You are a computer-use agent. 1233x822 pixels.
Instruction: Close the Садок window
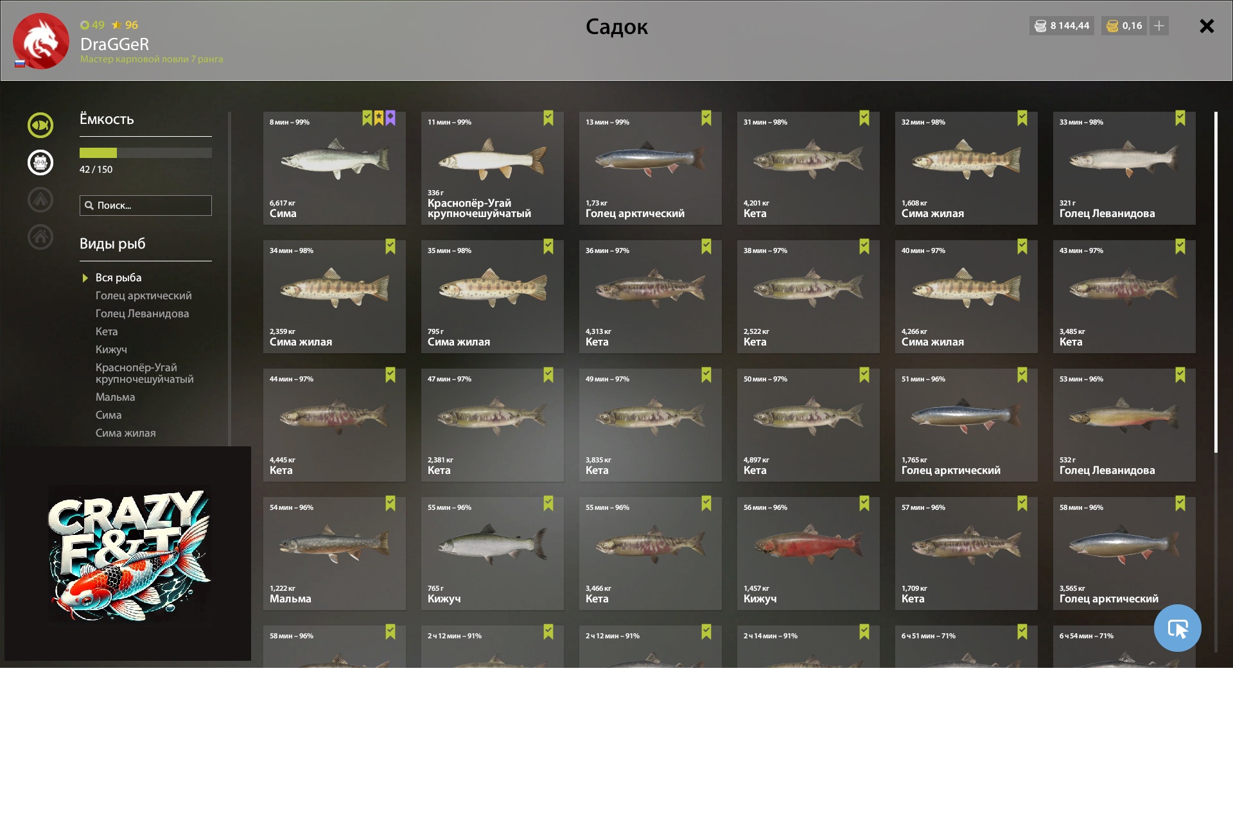point(1207,26)
